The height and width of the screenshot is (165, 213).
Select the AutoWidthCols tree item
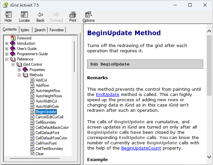(x=47, y=106)
